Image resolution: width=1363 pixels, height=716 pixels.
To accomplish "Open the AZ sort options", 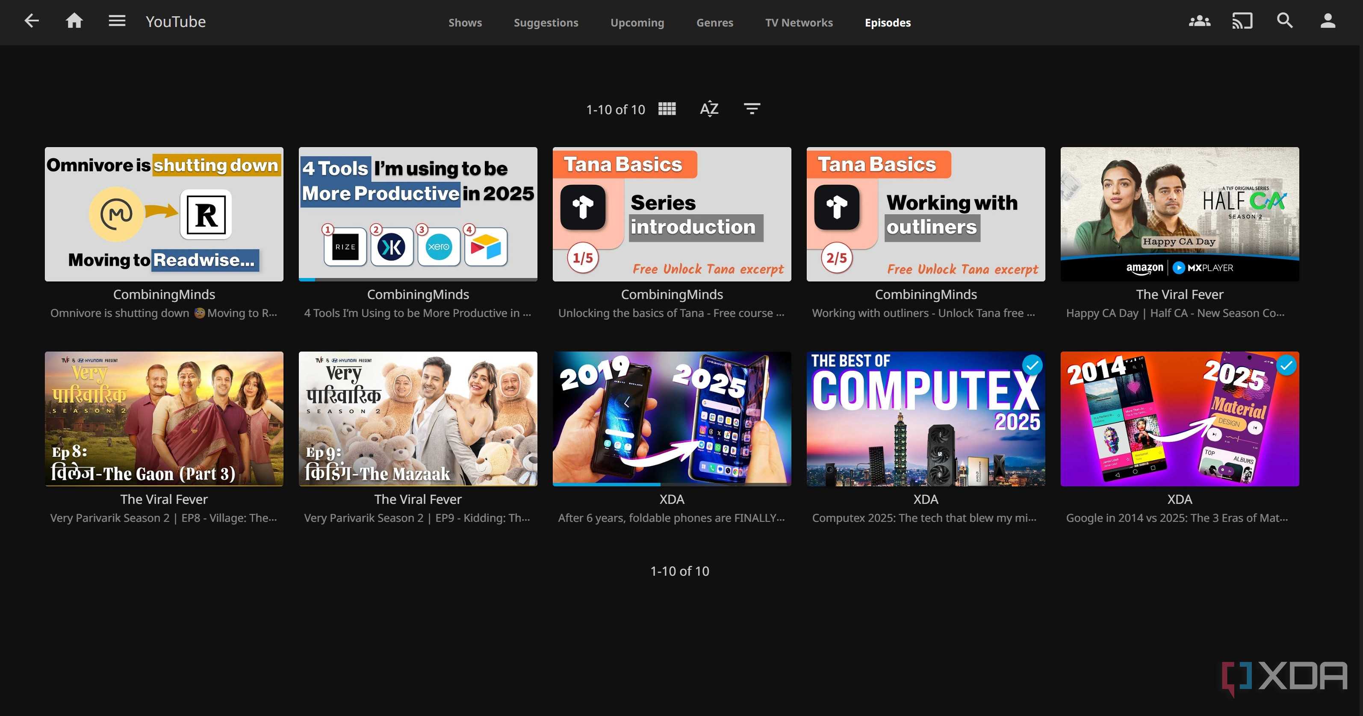I will [x=709, y=109].
